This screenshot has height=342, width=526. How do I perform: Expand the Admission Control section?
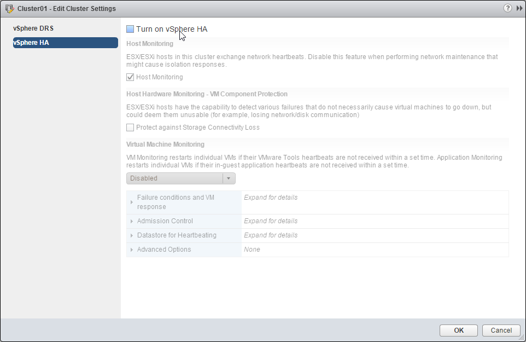coord(132,221)
